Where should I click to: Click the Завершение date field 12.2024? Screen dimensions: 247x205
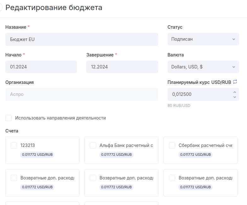point(122,67)
